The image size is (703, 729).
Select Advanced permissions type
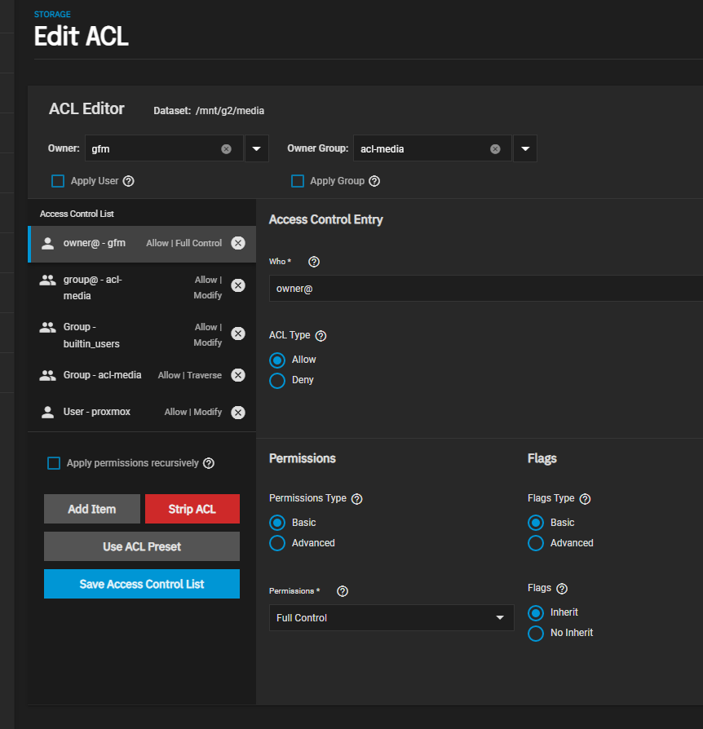click(x=277, y=543)
